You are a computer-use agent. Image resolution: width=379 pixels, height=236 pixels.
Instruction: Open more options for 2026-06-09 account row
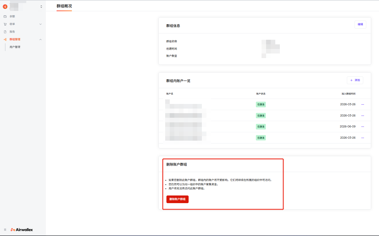pyautogui.click(x=363, y=127)
